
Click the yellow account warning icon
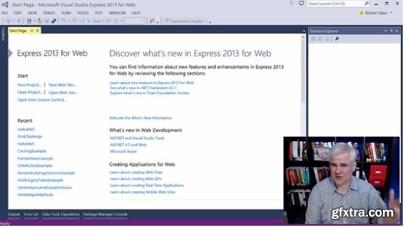point(361,13)
